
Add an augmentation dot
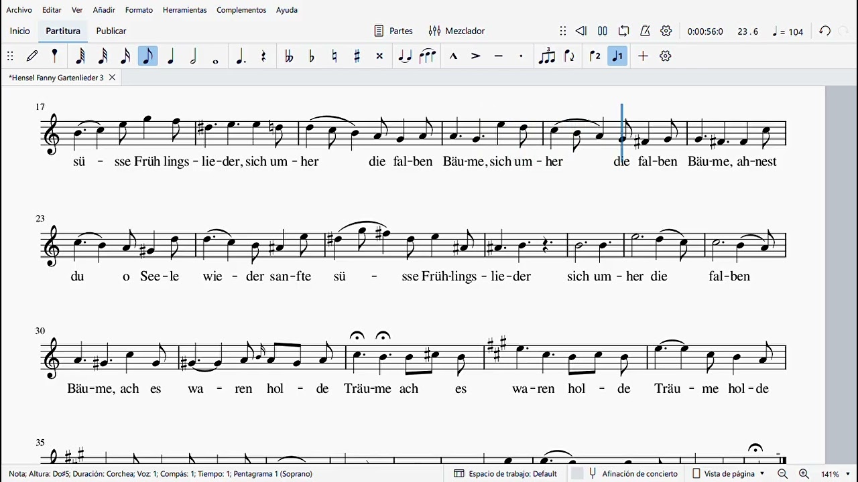pyautogui.click(x=241, y=56)
